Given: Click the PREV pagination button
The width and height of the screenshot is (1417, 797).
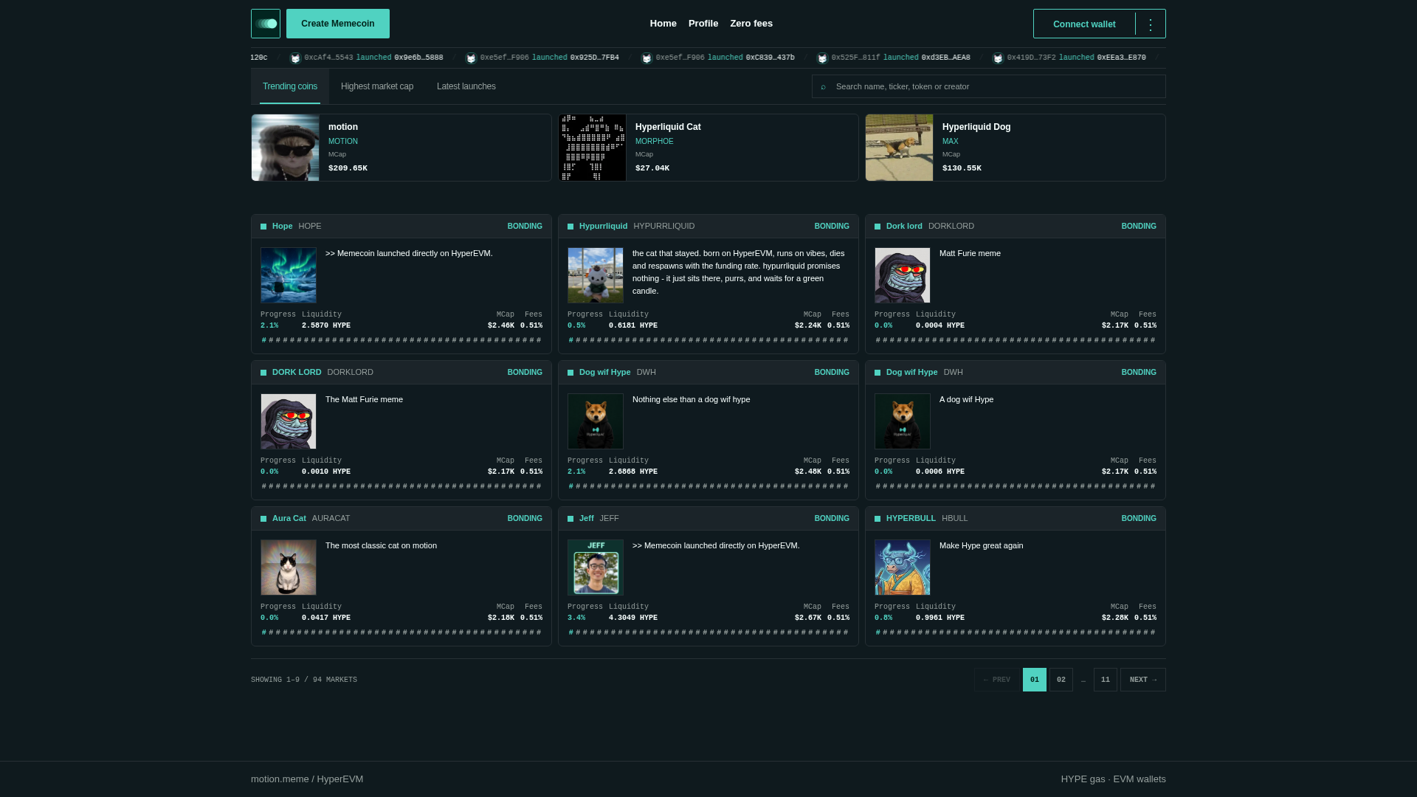Looking at the screenshot, I should click(x=997, y=680).
